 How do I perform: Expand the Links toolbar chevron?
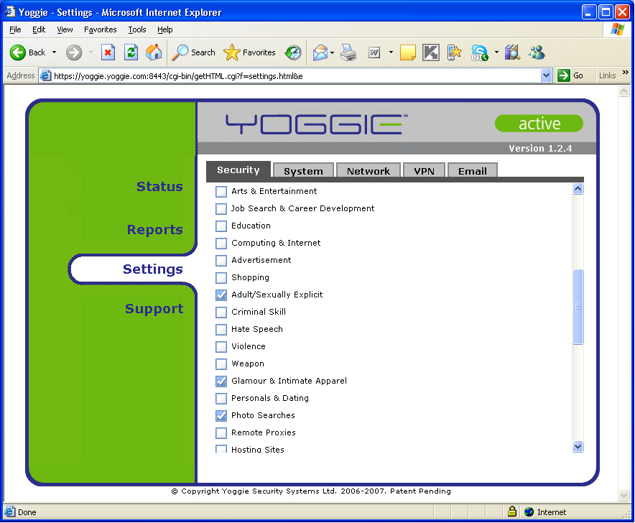pos(625,73)
